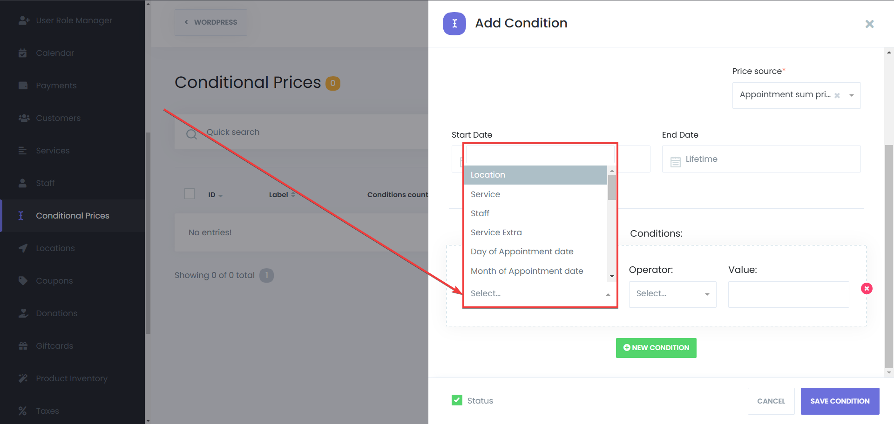Tick the select-all checkbox in table header
Screen dimensions: 894x424
[190, 194]
